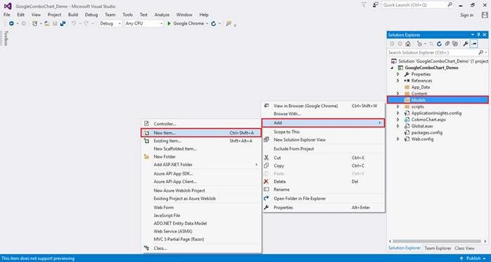Click the Save All toolbar icon
Image resolution: width=491 pixels, height=262 pixels.
click(63, 23)
